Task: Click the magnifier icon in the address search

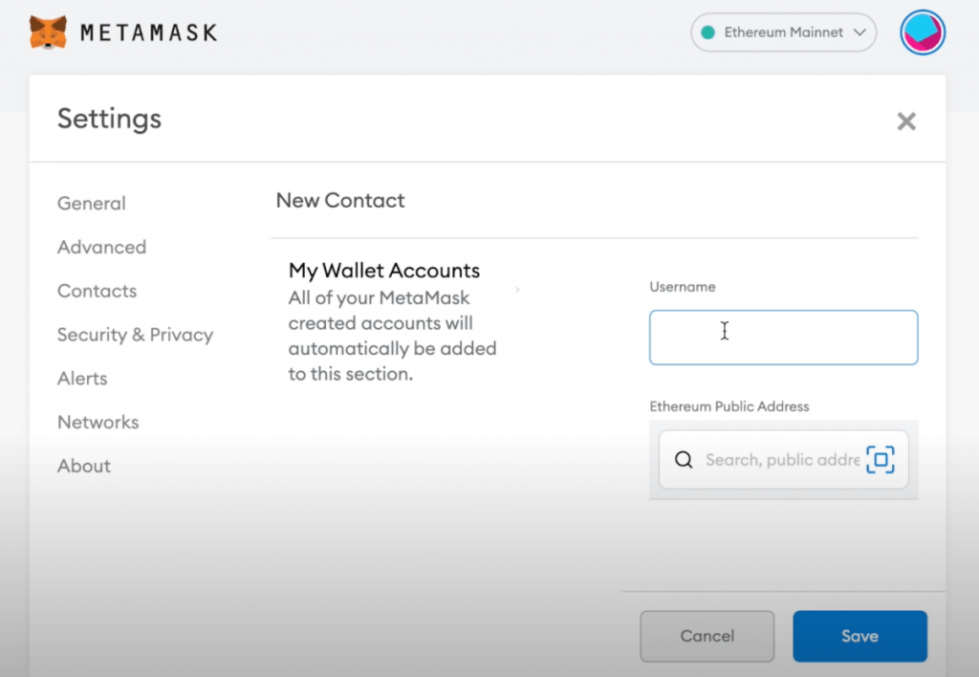Action: 684,460
